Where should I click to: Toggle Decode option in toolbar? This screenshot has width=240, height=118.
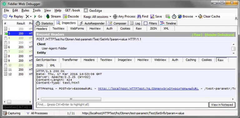point(71,16)
